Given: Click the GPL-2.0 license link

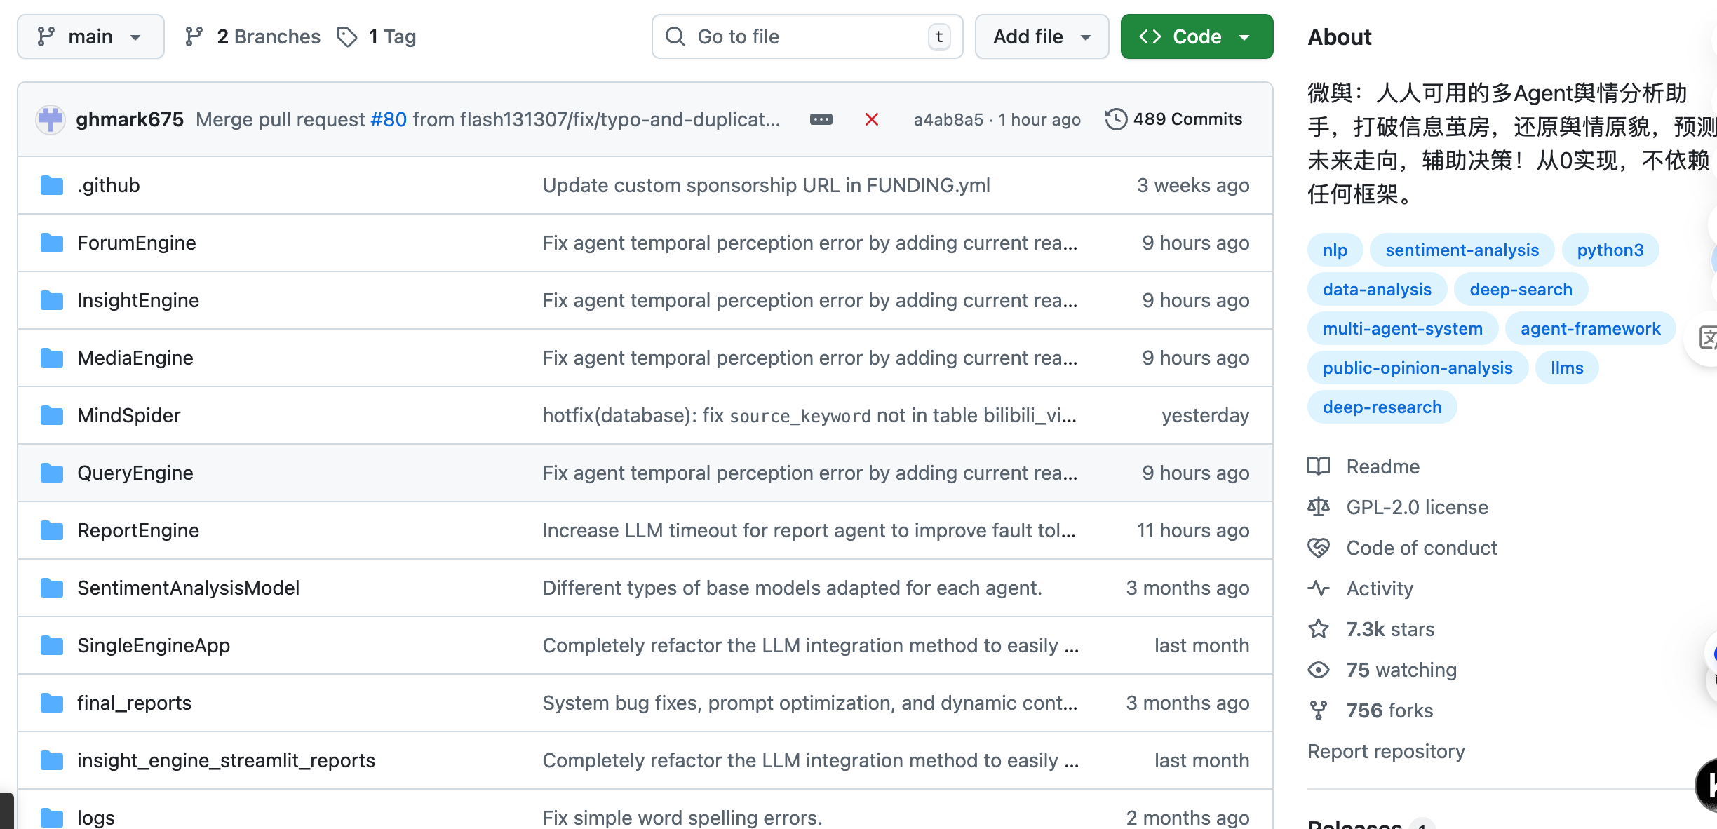Looking at the screenshot, I should pos(1417,507).
